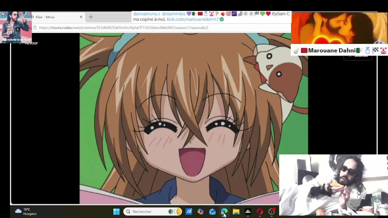Click the bottom-right webcam overlay
388x218 pixels.
[333, 185]
